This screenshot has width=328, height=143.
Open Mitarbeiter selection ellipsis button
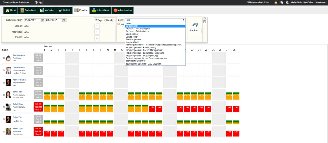click(x=97, y=32)
